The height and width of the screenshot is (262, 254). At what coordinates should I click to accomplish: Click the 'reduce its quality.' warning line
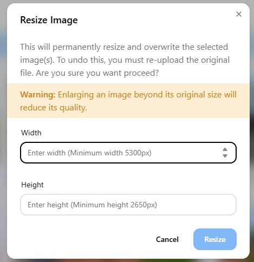[x=54, y=108]
